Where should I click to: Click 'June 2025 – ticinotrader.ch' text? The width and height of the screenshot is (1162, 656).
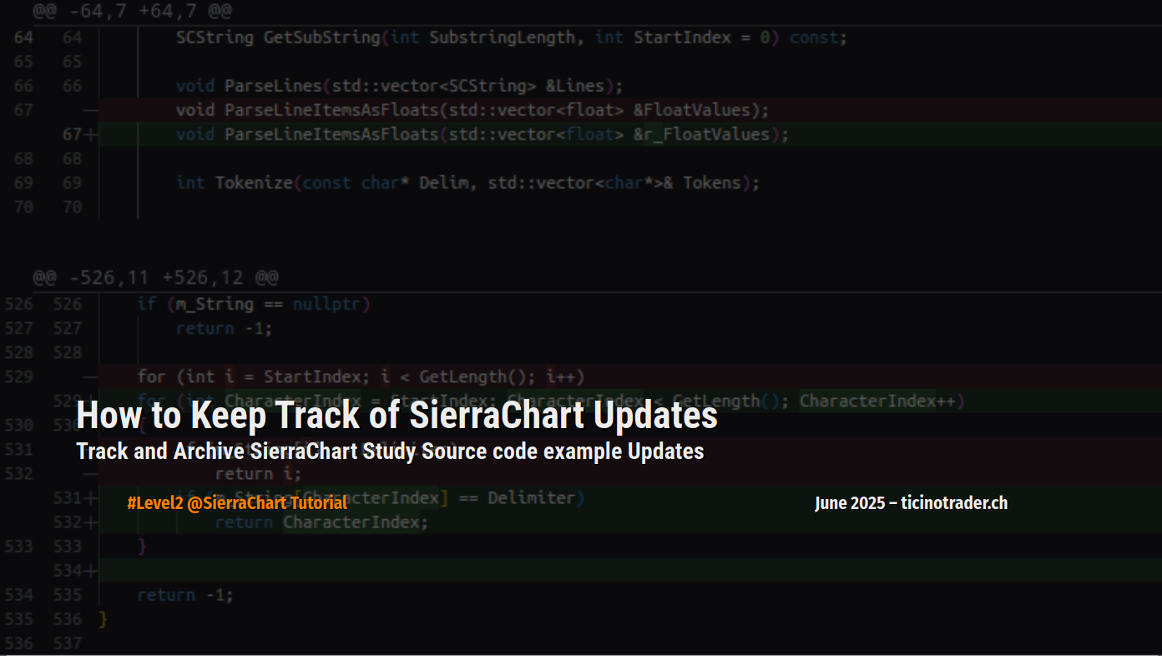click(x=911, y=503)
